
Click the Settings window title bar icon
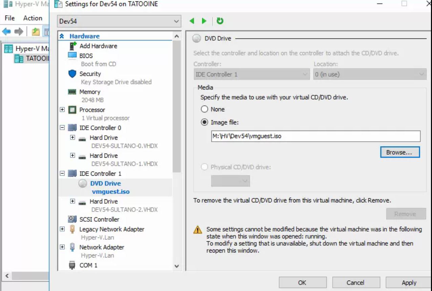(58, 4)
